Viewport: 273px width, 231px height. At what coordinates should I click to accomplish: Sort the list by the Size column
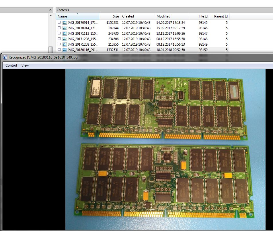click(x=116, y=16)
